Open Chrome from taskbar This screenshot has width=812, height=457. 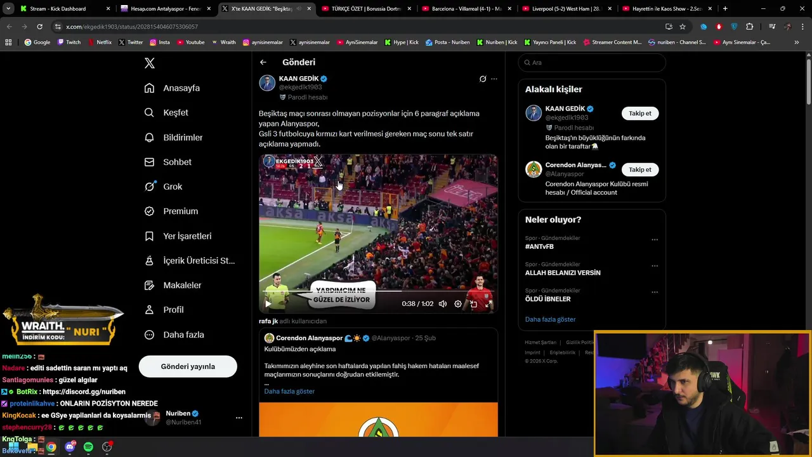click(x=51, y=447)
